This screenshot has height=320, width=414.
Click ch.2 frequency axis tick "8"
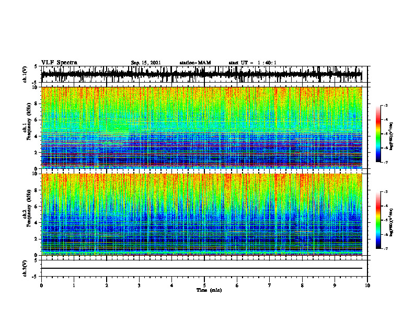[x=37, y=190]
